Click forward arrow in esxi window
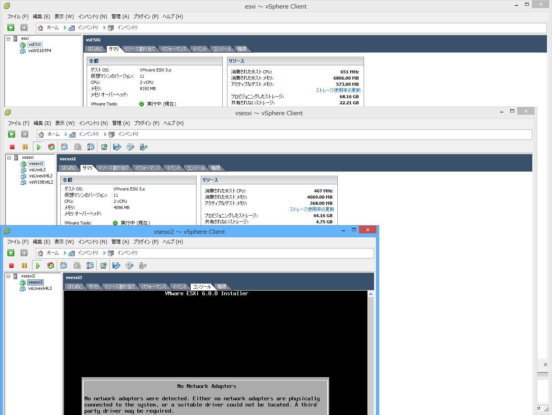Screen dimensions: 552x415 (24, 27)
